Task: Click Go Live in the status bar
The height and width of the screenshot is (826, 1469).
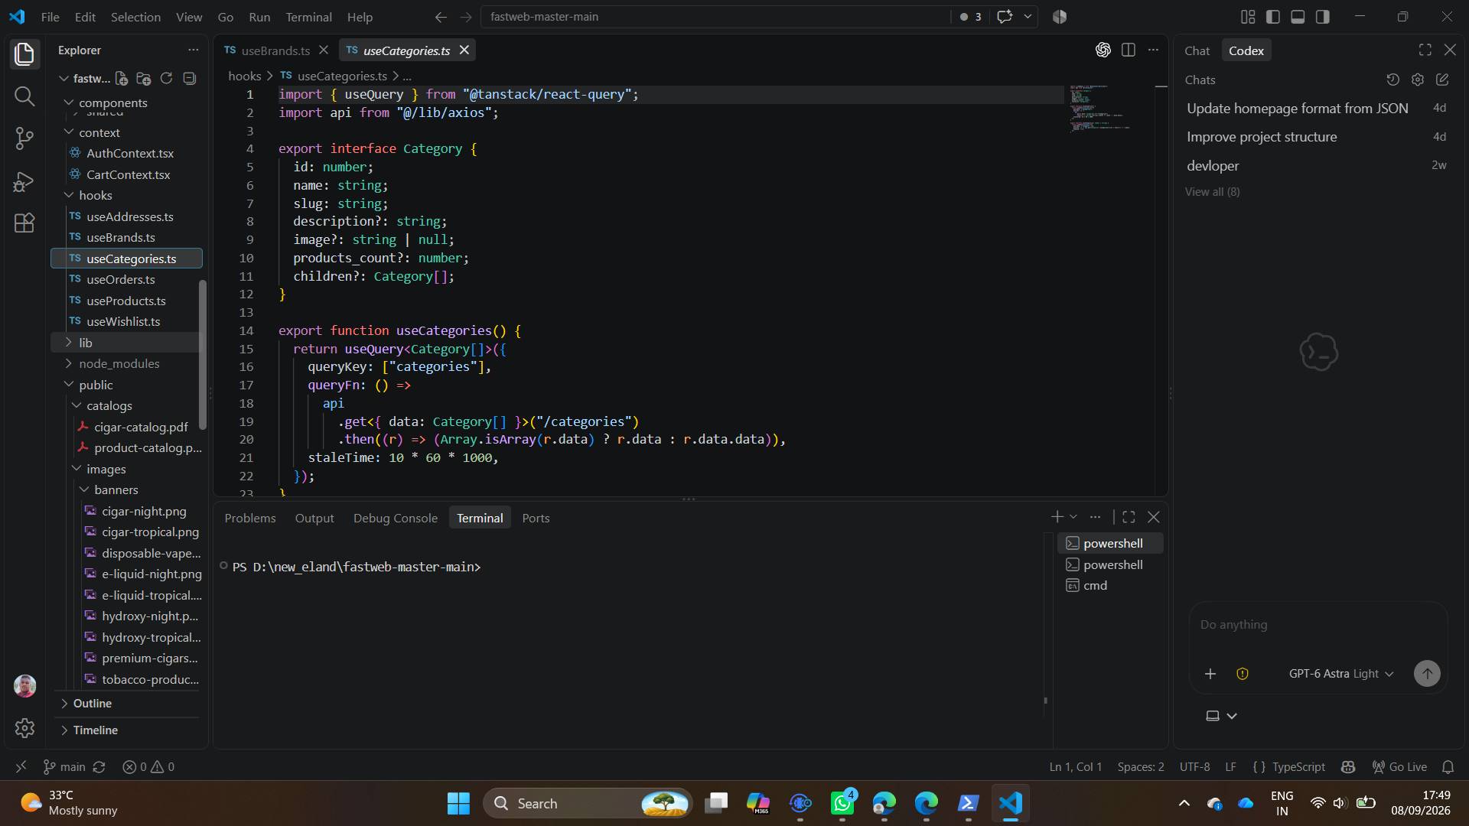Action: pyautogui.click(x=1399, y=767)
